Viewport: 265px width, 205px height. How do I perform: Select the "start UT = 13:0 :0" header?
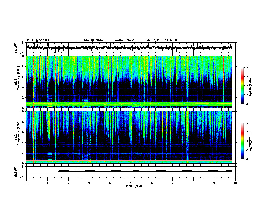click(x=162, y=40)
